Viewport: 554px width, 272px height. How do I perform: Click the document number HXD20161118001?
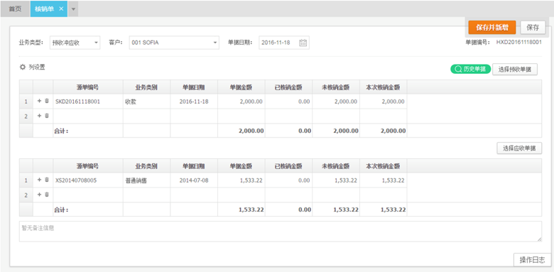(518, 42)
